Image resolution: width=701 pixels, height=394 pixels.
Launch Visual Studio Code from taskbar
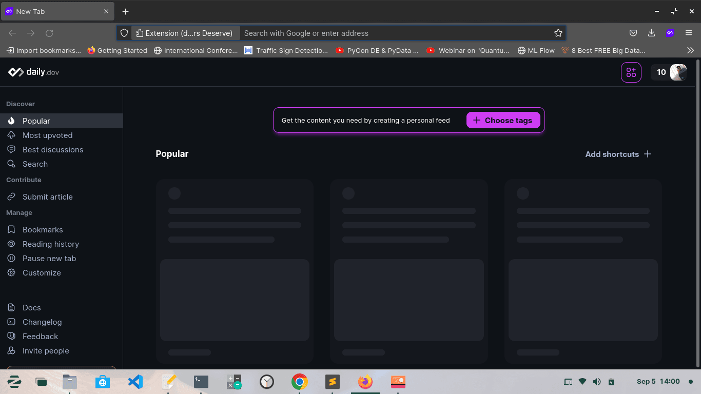(135, 382)
